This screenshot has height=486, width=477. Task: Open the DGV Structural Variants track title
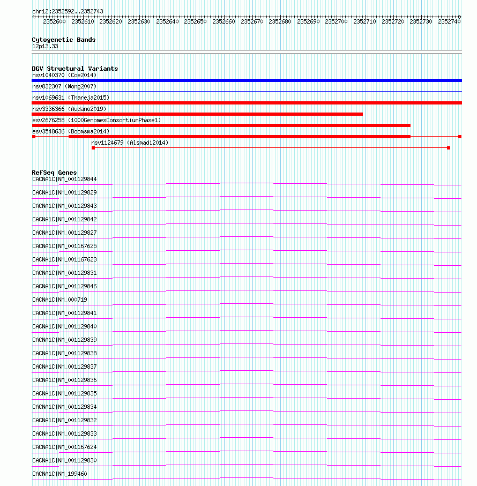coord(74,69)
